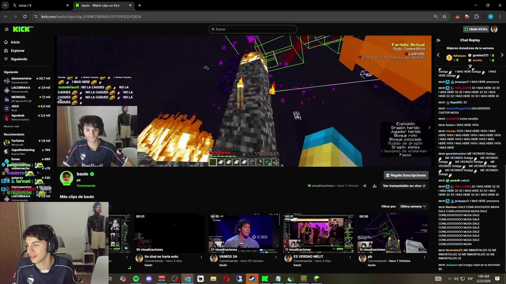
Task: Click the clip player side arrow
Action: (x=429, y=128)
